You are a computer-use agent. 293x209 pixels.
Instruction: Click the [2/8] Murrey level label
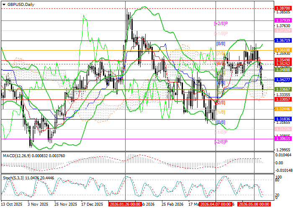221,102
